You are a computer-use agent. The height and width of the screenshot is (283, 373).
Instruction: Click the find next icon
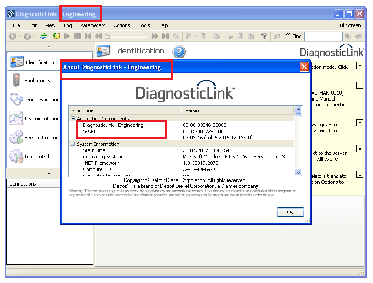click(x=358, y=36)
